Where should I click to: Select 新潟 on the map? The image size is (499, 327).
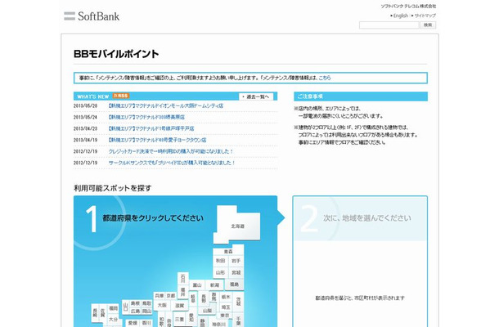tap(215, 285)
